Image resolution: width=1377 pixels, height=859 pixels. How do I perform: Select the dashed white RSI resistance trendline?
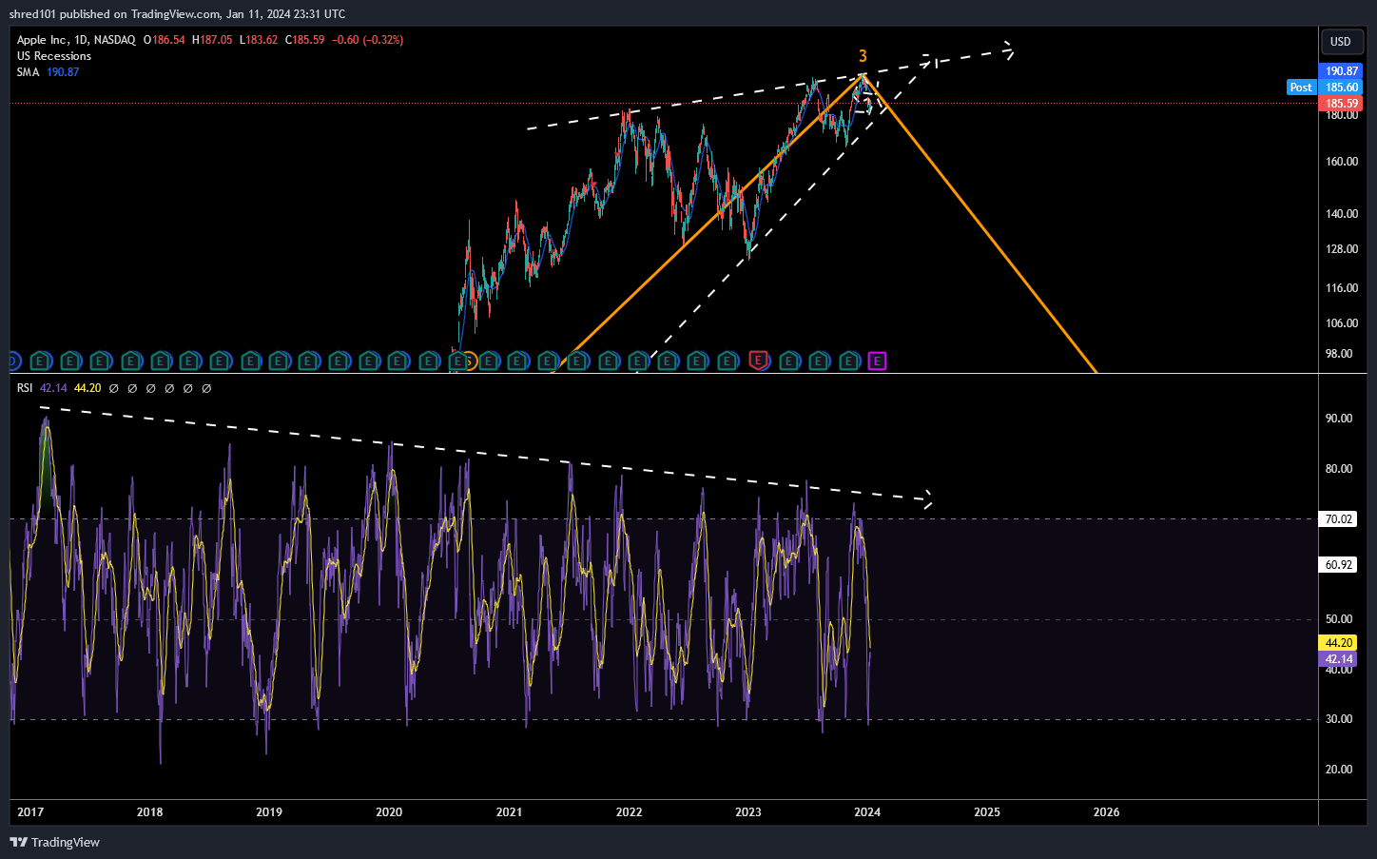click(485, 455)
